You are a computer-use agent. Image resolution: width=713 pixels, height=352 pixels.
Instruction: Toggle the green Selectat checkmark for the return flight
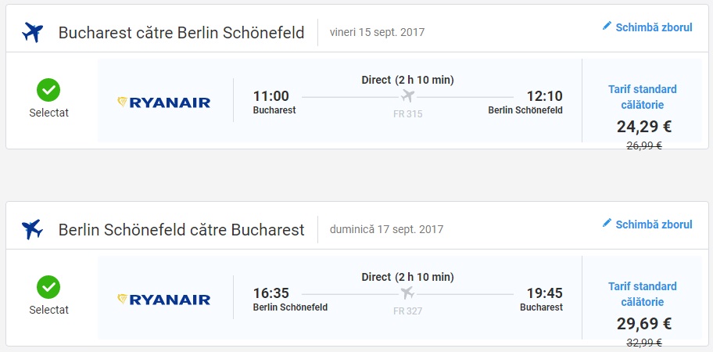[x=48, y=287]
